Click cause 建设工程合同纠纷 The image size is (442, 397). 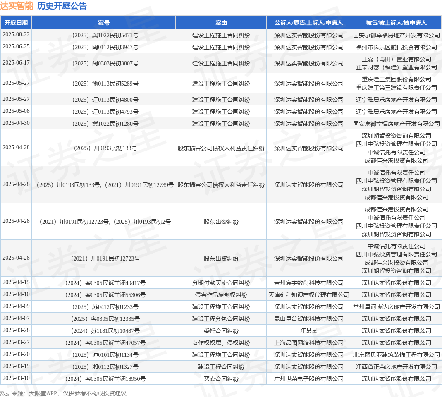pos(221,367)
